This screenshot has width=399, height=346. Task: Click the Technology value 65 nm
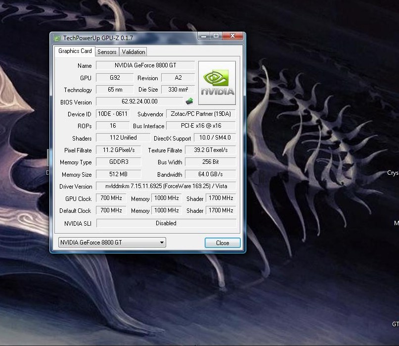[x=115, y=90]
